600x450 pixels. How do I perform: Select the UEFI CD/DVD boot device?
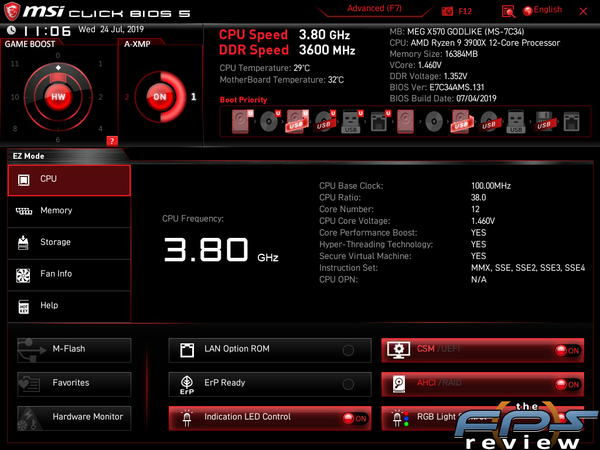click(270, 121)
